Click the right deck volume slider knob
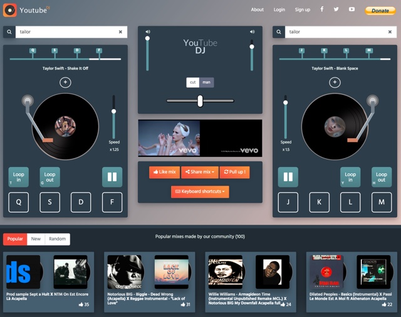This screenshot has width=401, height=317. (252, 47)
